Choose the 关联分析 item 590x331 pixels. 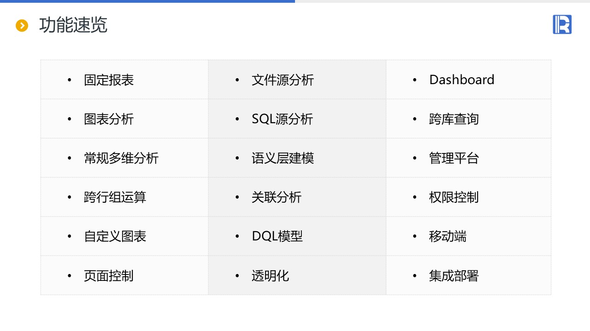coord(277,197)
